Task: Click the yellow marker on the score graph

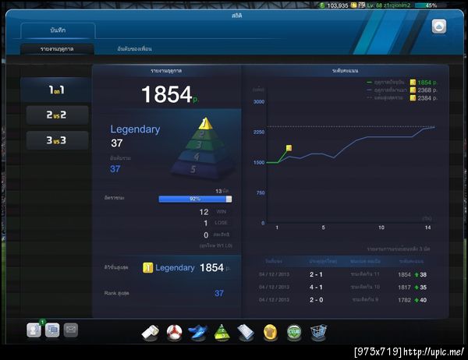Action: tap(289, 148)
